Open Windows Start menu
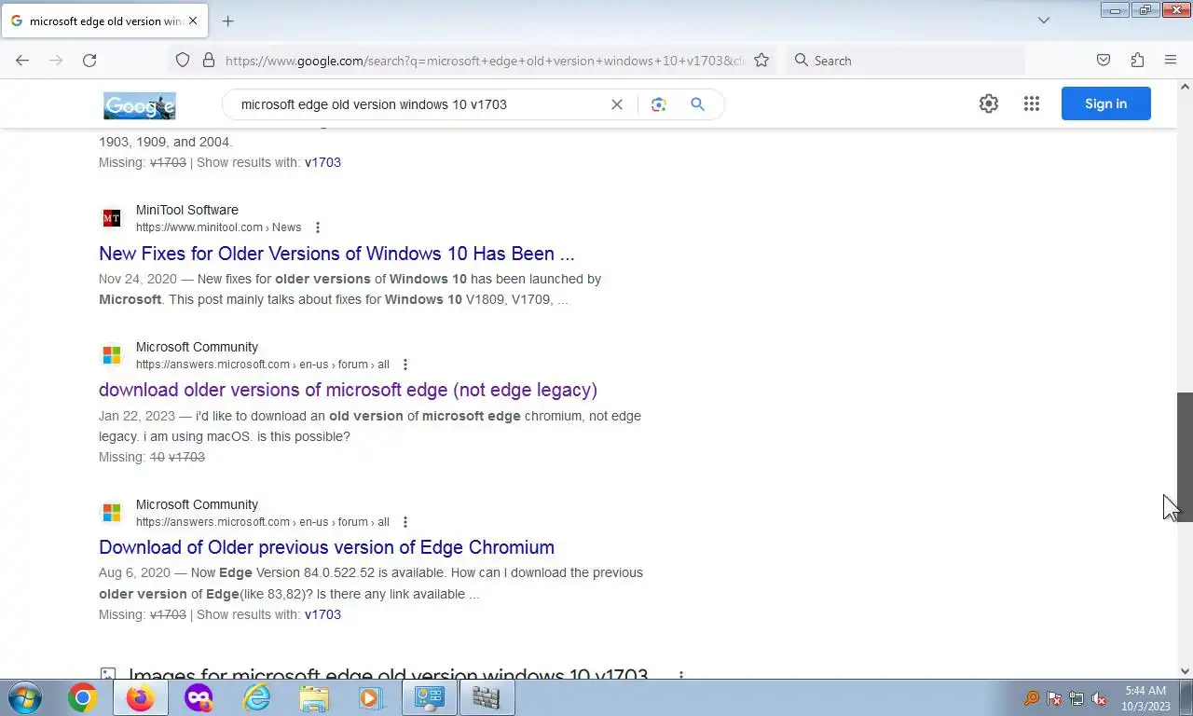 (x=25, y=697)
